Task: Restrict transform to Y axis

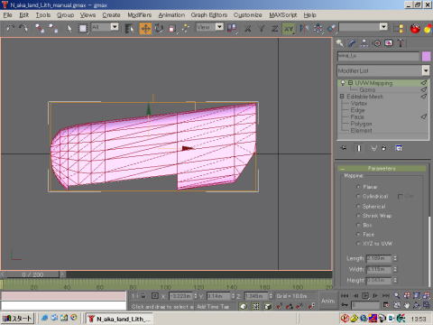Action: point(262,28)
